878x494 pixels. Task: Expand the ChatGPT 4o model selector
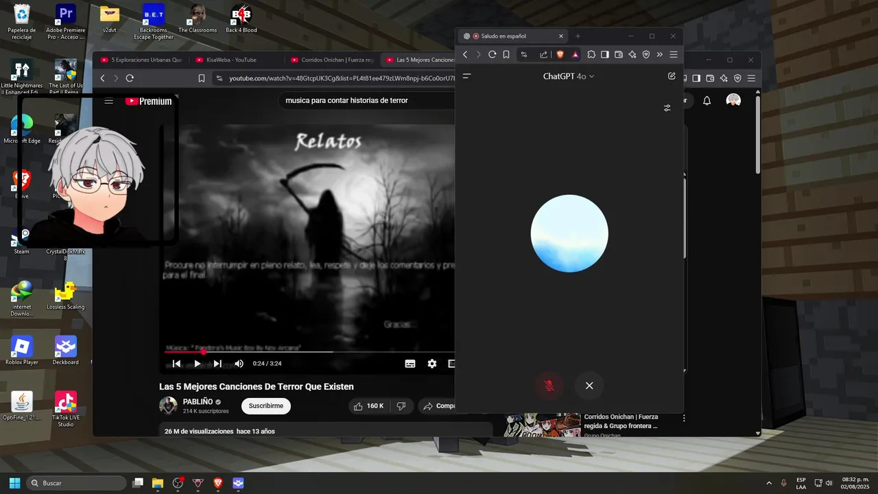tap(569, 76)
